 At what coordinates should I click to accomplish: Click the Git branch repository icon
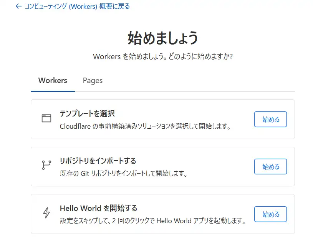click(46, 165)
